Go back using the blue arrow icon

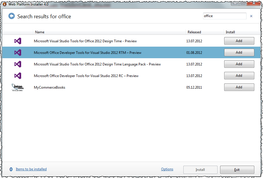tap(12, 16)
